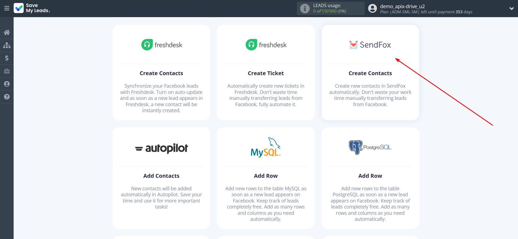
Task: Click the briefcase icon in sidebar
Action: coord(7,71)
